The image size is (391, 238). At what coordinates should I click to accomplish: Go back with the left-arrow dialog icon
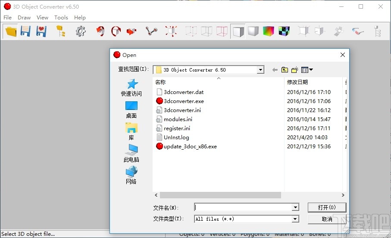[x=275, y=70]
